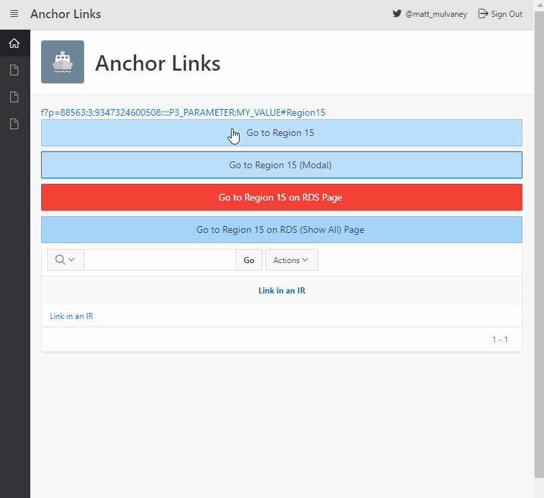The height and width of the screenshot is (498, 544).
Task: Click the Go search button
Action: point(248,260)
